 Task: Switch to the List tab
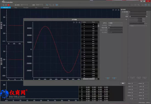click(36, 7)
